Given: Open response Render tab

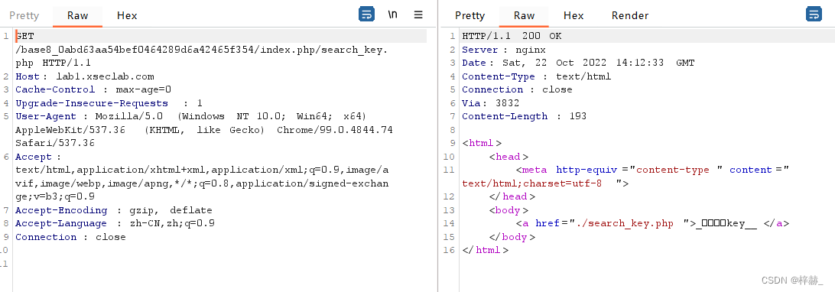Looking at the screenshot, I should click(630, 15).
